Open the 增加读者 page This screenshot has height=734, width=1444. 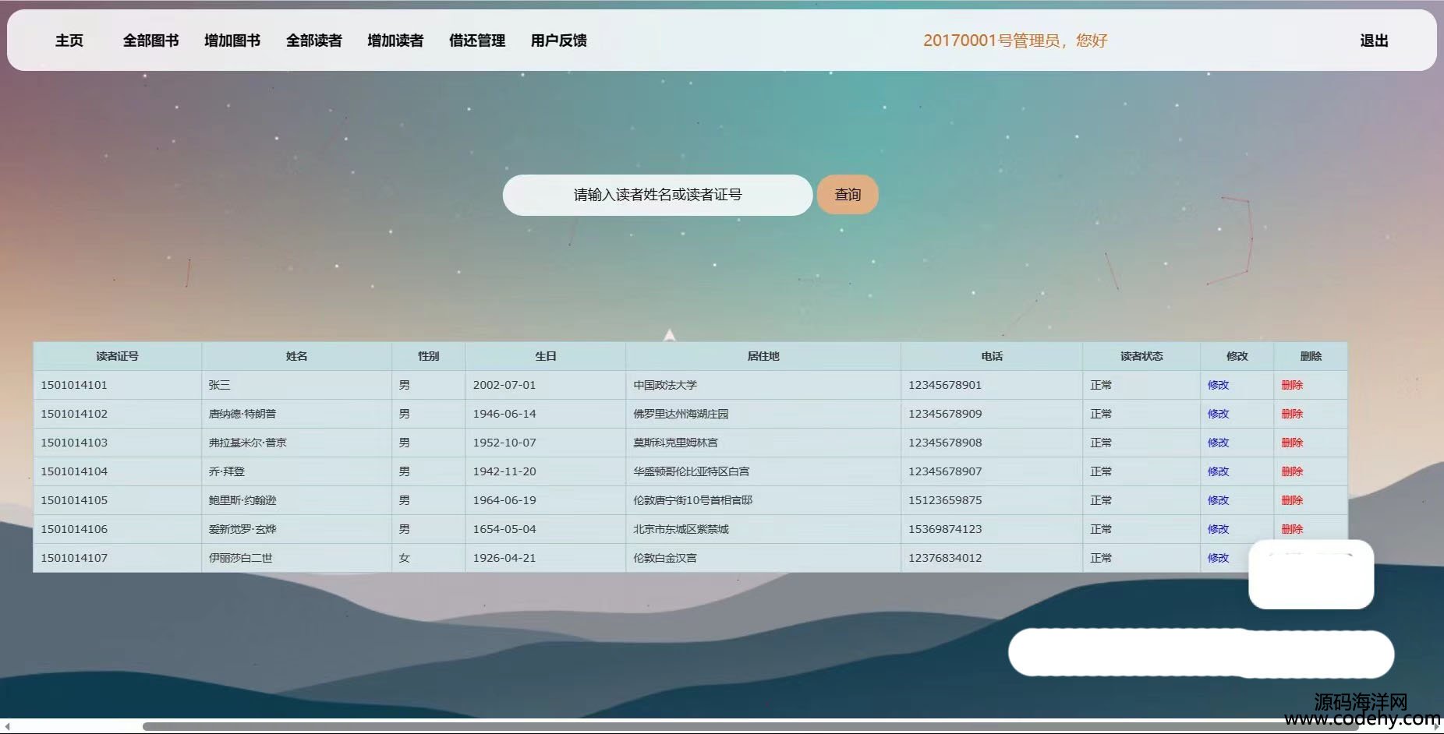pyautogui.click(x=395, y=41)
